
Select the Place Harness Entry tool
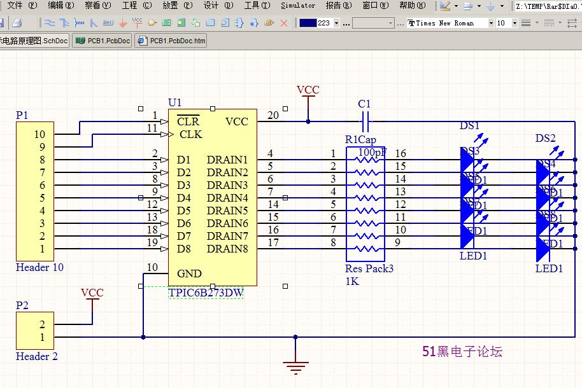coord(225,23)
